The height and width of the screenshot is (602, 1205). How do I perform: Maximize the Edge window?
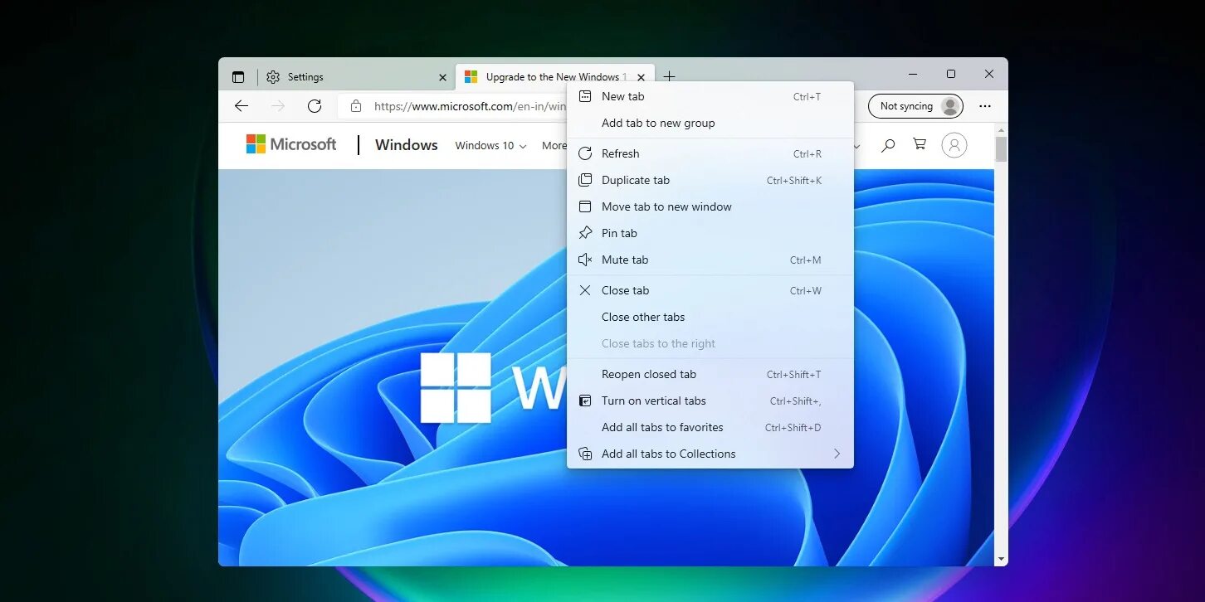click(x=951, y=74)
